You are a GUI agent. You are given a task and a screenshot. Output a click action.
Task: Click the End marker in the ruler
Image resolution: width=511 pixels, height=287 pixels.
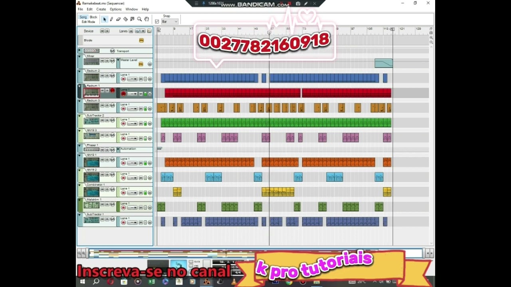392,29
